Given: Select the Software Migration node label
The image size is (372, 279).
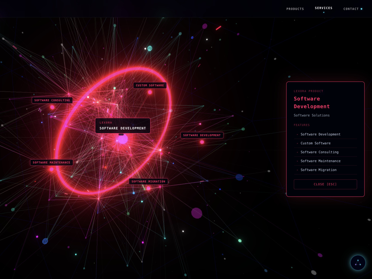Looking at the screenshot, I should click(x=148, y=182).
